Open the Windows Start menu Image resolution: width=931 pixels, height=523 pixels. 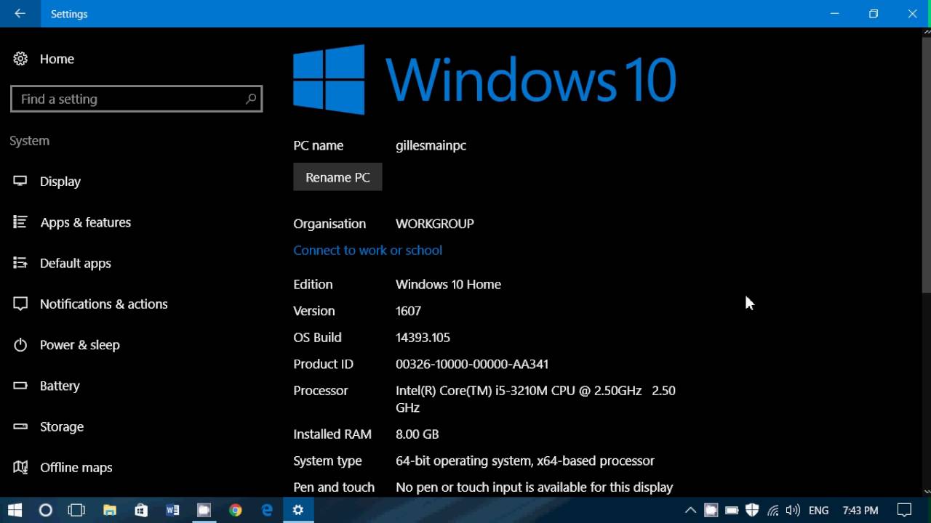[x=15, y=511]
